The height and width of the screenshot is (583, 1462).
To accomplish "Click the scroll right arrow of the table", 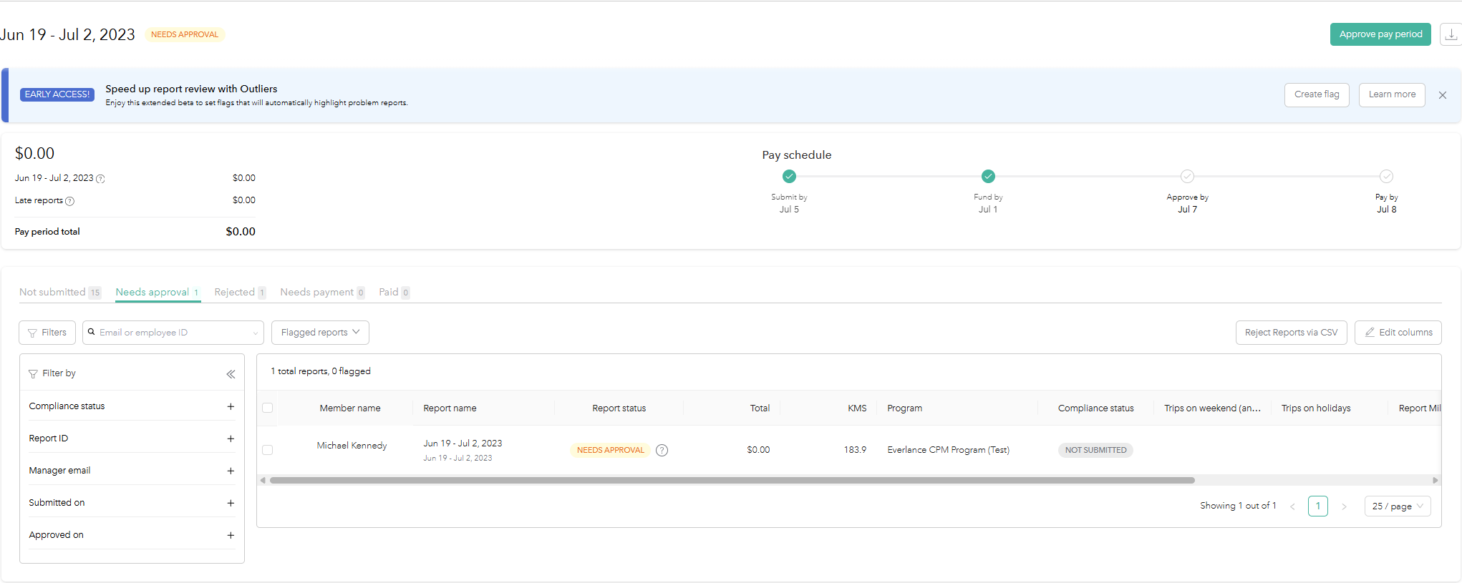I will click(1435, 480).
